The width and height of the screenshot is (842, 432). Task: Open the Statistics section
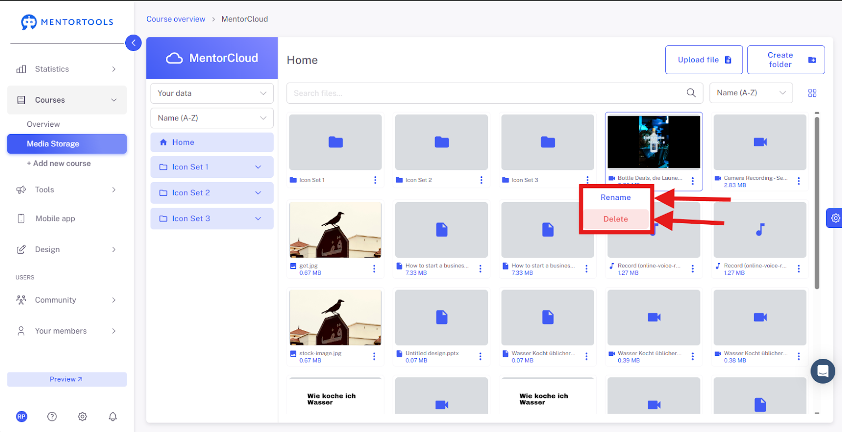pos(67,69)
